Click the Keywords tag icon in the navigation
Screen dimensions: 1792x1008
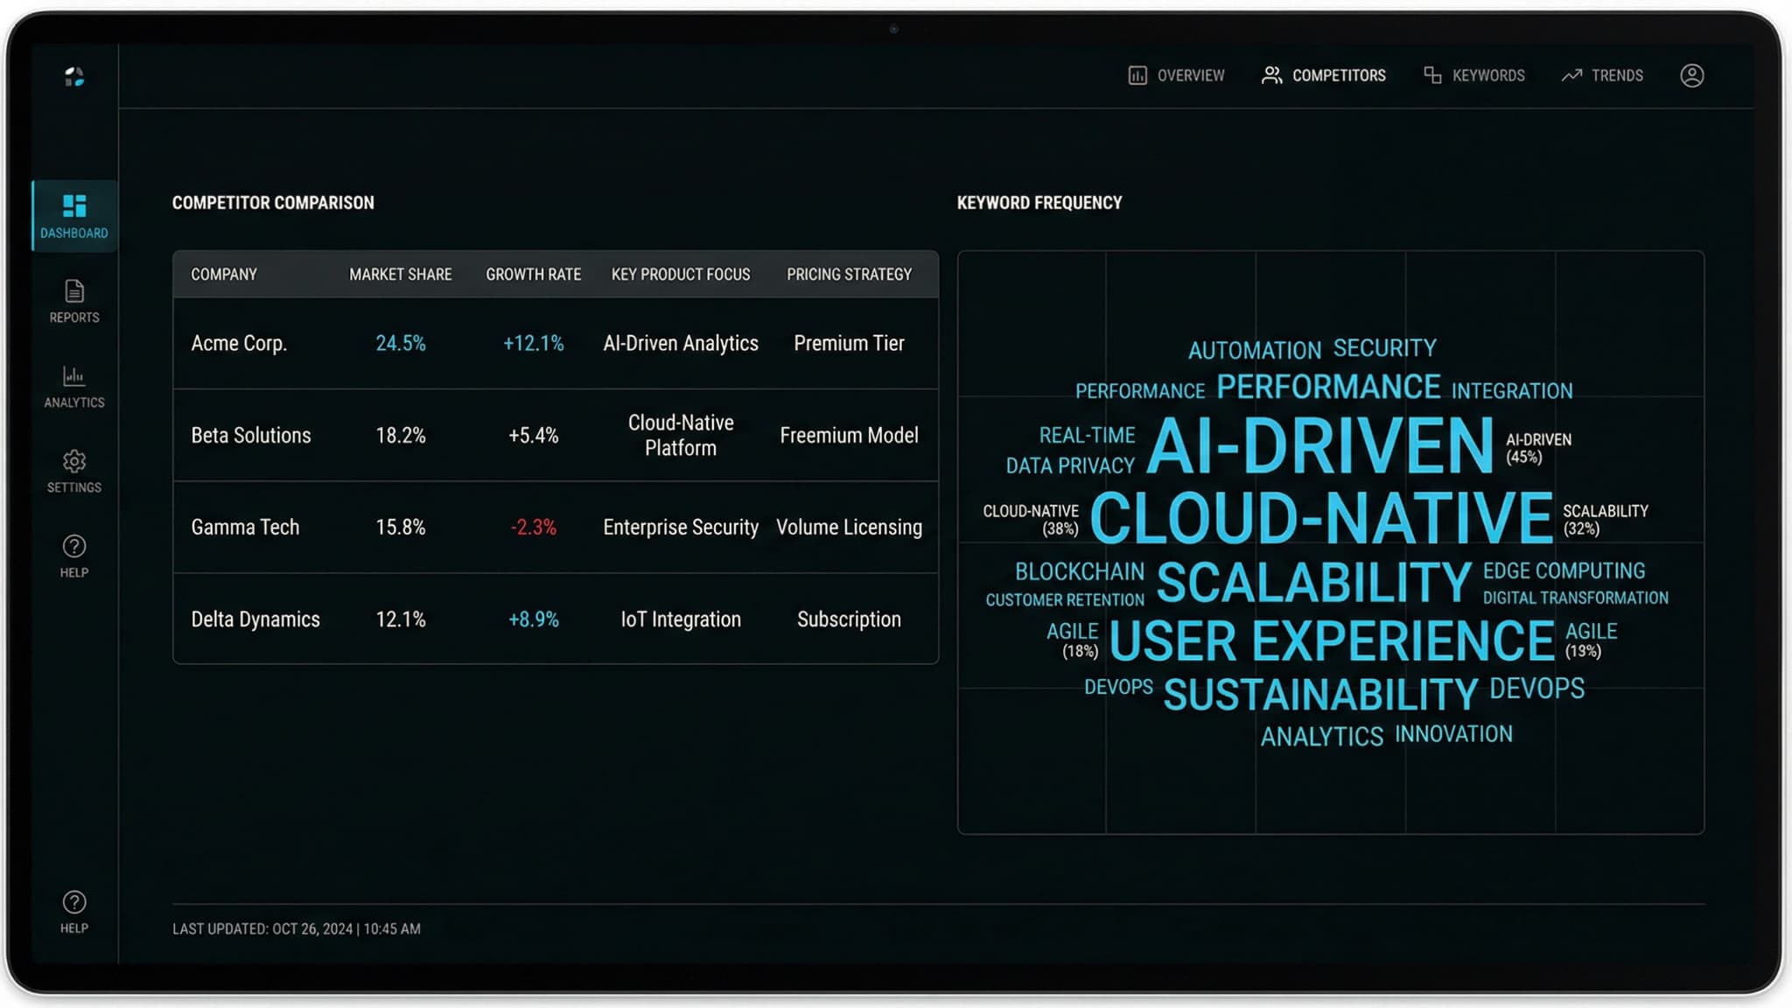1432,75
